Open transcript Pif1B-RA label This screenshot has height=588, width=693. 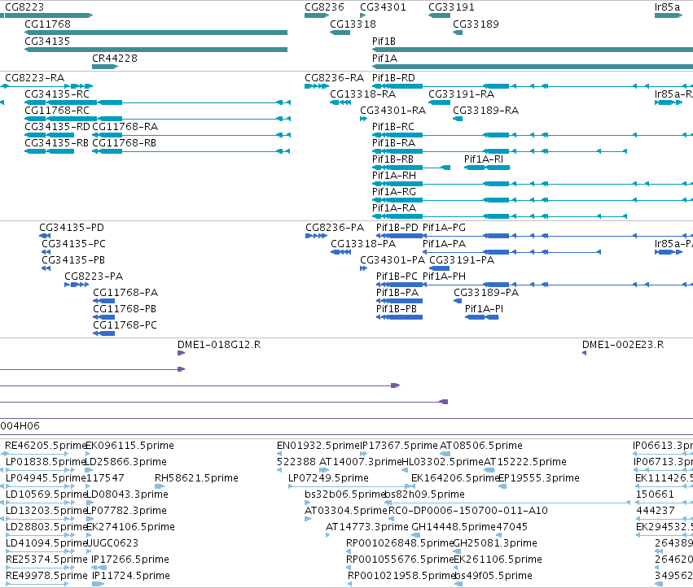394,143
